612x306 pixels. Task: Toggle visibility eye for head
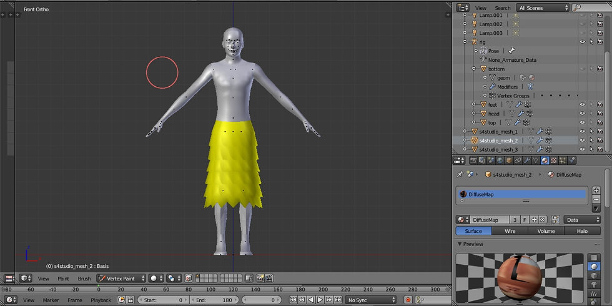tap(582, 114)
